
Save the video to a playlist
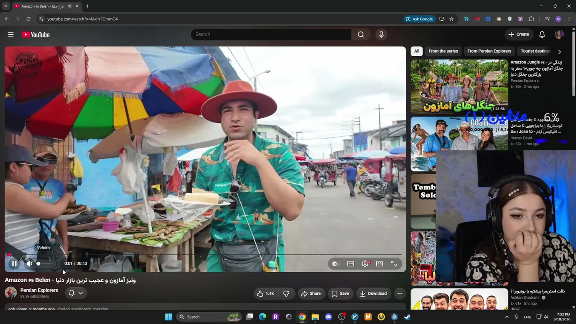pos(340,293)
